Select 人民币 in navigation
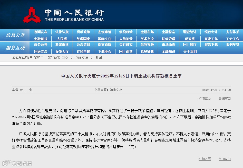 62,39
